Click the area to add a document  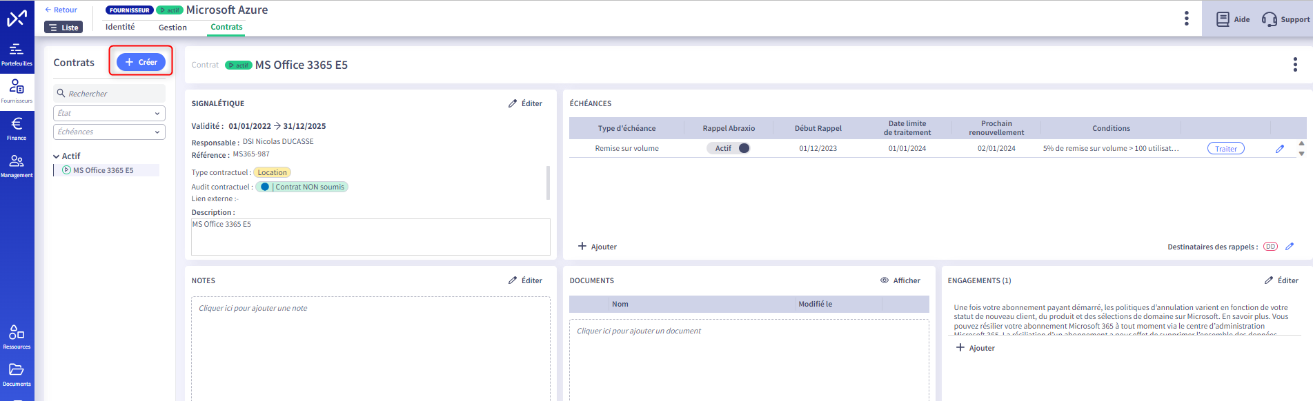tap(749, 359)
